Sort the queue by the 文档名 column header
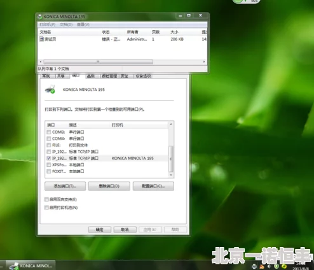Screen dimensions: 314x270 coord(69,32)
